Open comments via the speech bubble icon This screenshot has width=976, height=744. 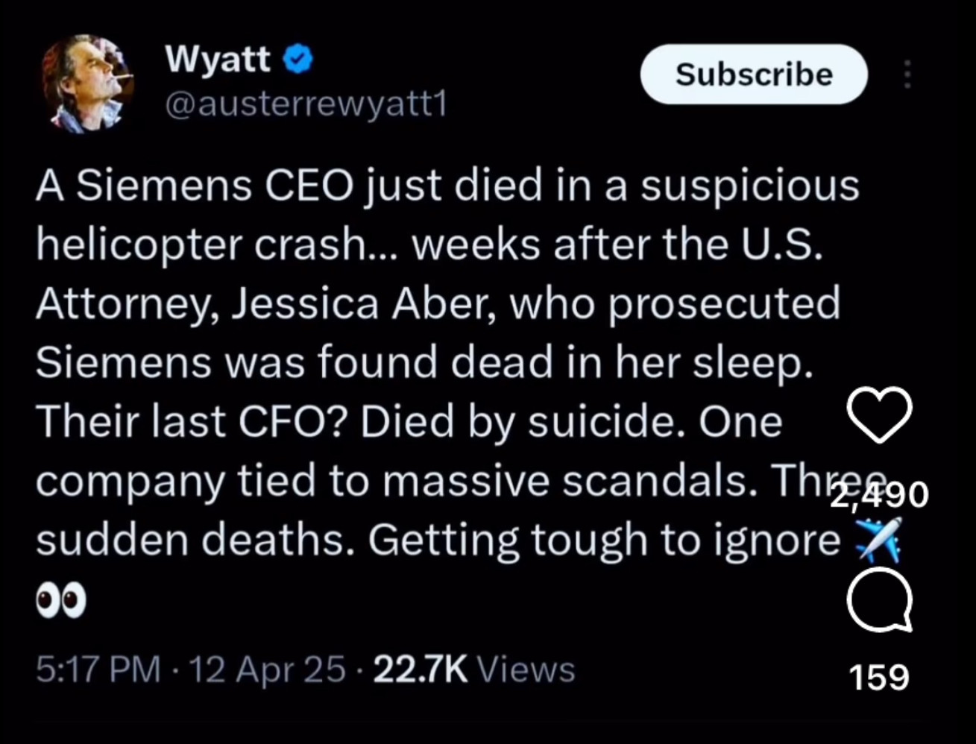(x=880, y=599)
